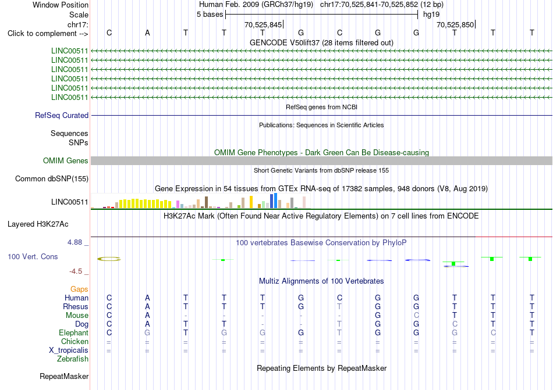Viewport: 553px width, 390px height.
Task: Click the orange 'Gaps' label
Action: (x=79, y=289)
